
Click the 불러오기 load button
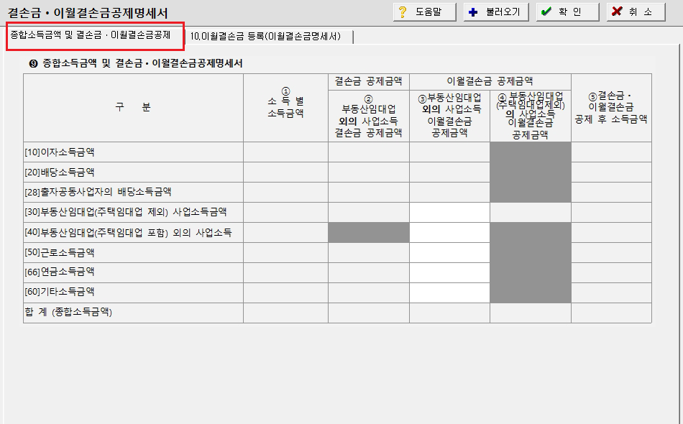pos(496,11)
